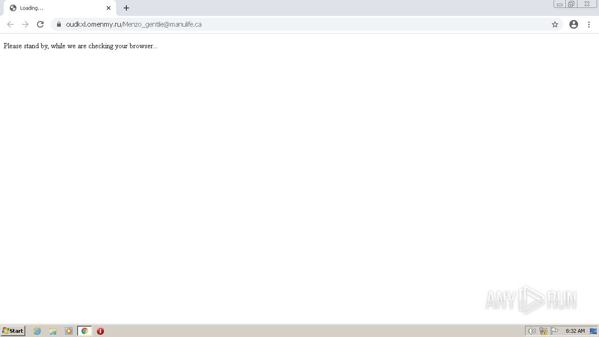Open the Chrome profile avatar

point(574,24)
